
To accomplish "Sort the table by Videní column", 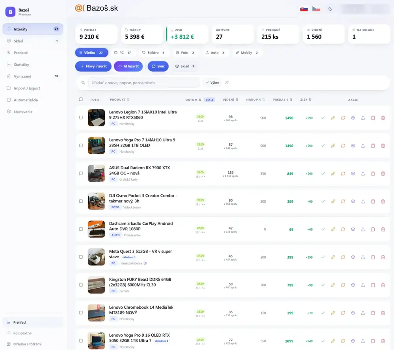I will 230,100.
